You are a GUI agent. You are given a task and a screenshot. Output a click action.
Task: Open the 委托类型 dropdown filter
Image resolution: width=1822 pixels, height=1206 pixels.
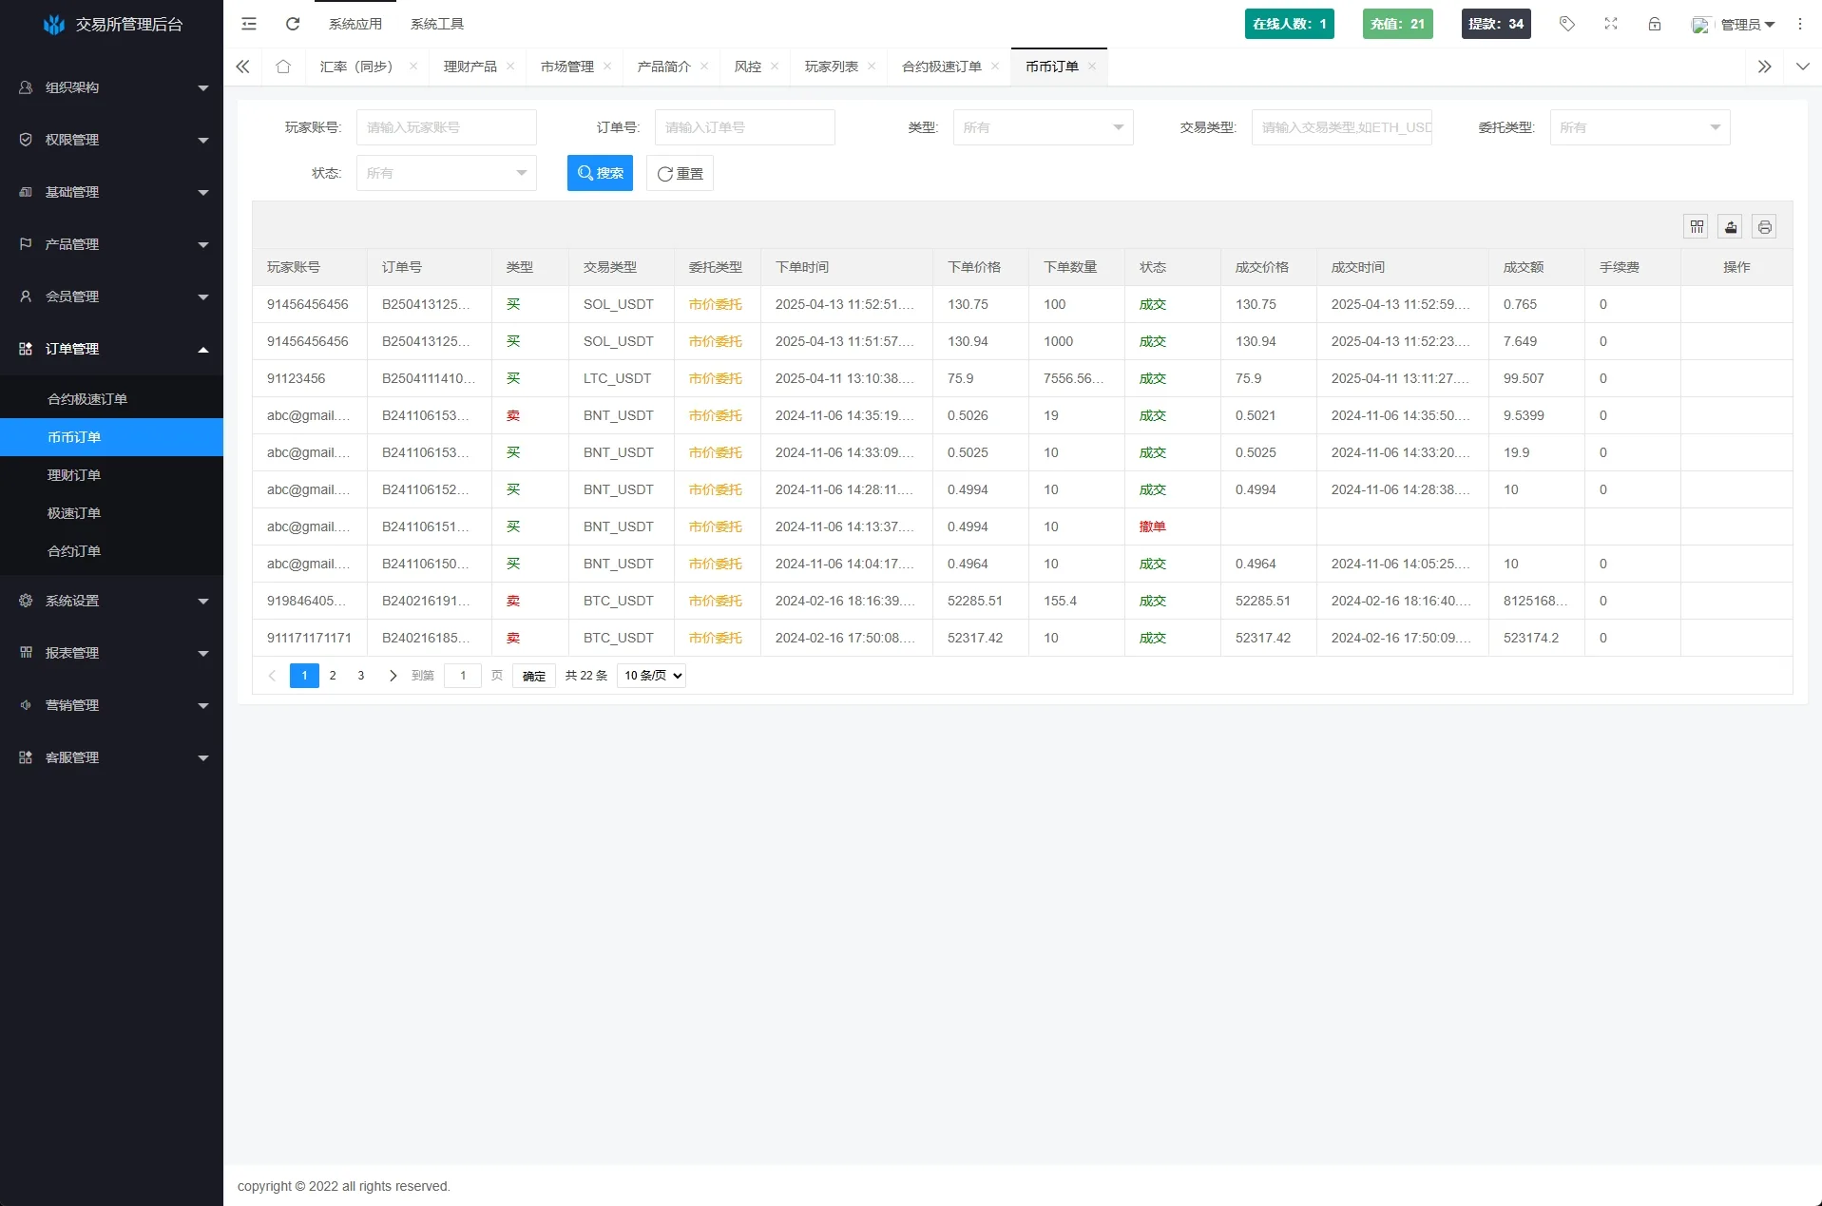point(1639,126)
